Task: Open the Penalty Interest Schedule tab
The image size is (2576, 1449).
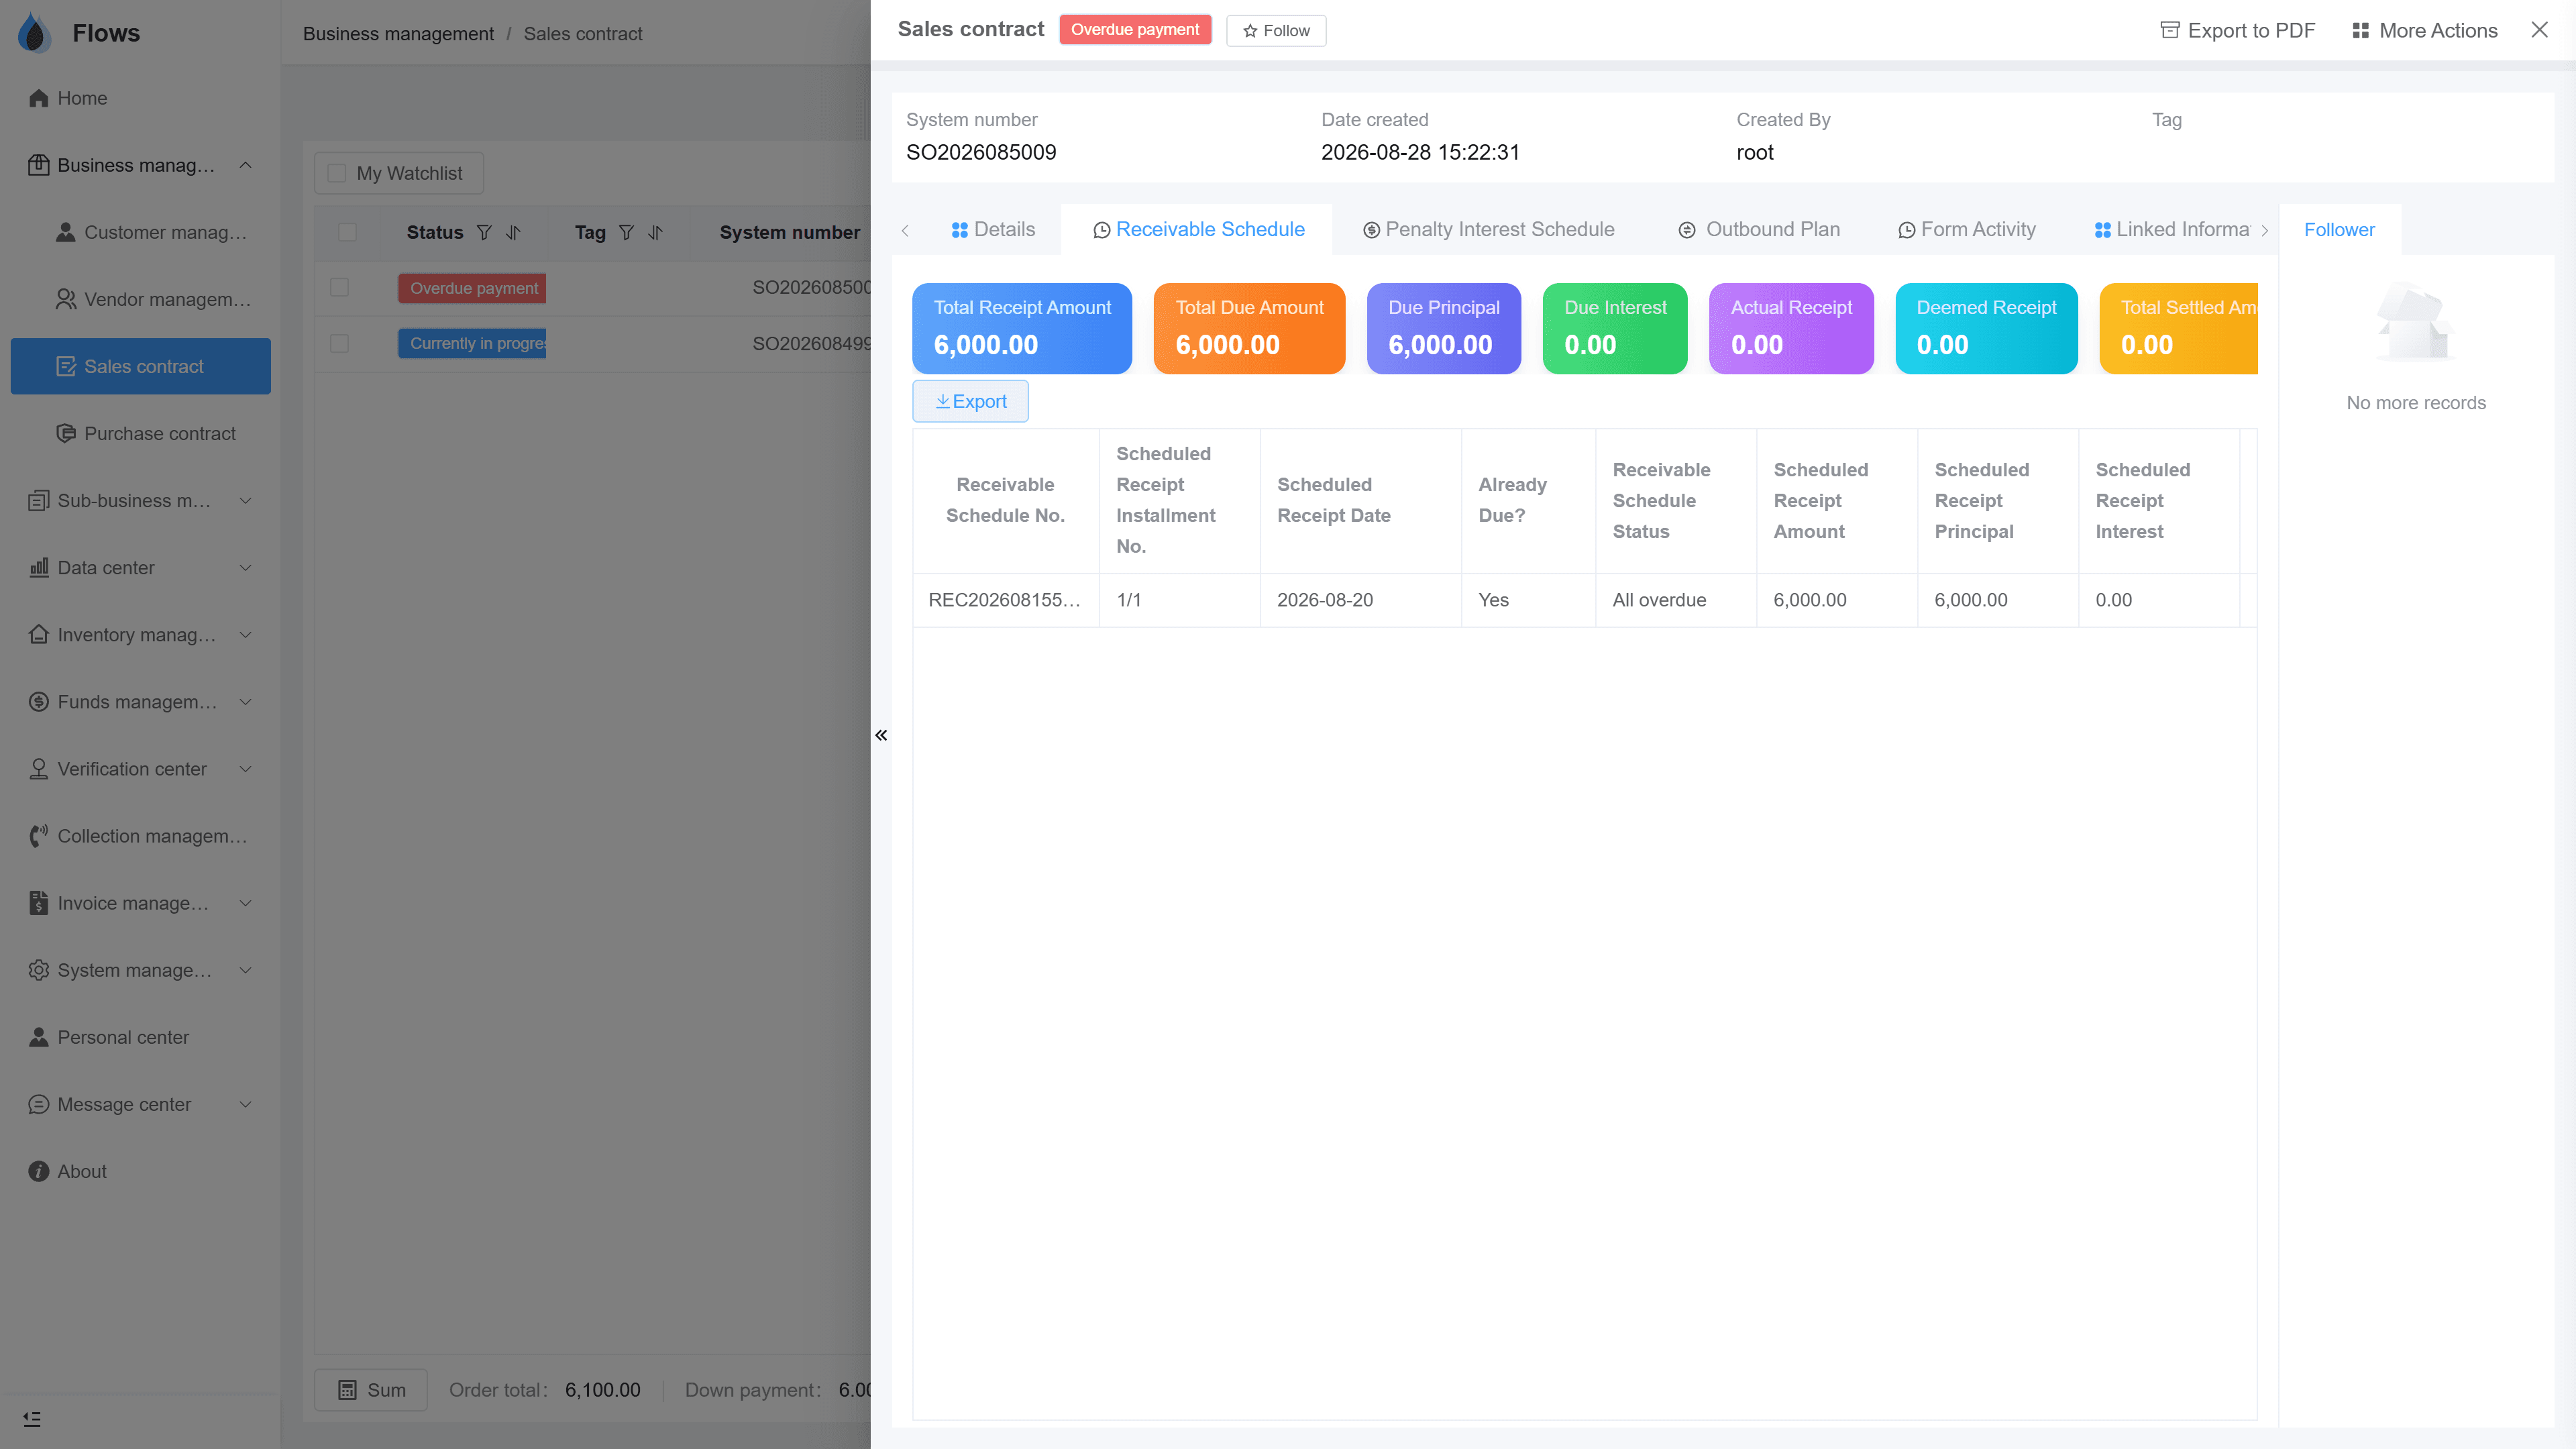Action: coord(1488,229)
